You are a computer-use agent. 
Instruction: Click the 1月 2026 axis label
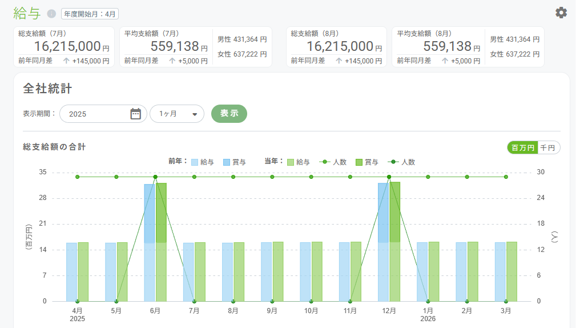pos(428,315)
